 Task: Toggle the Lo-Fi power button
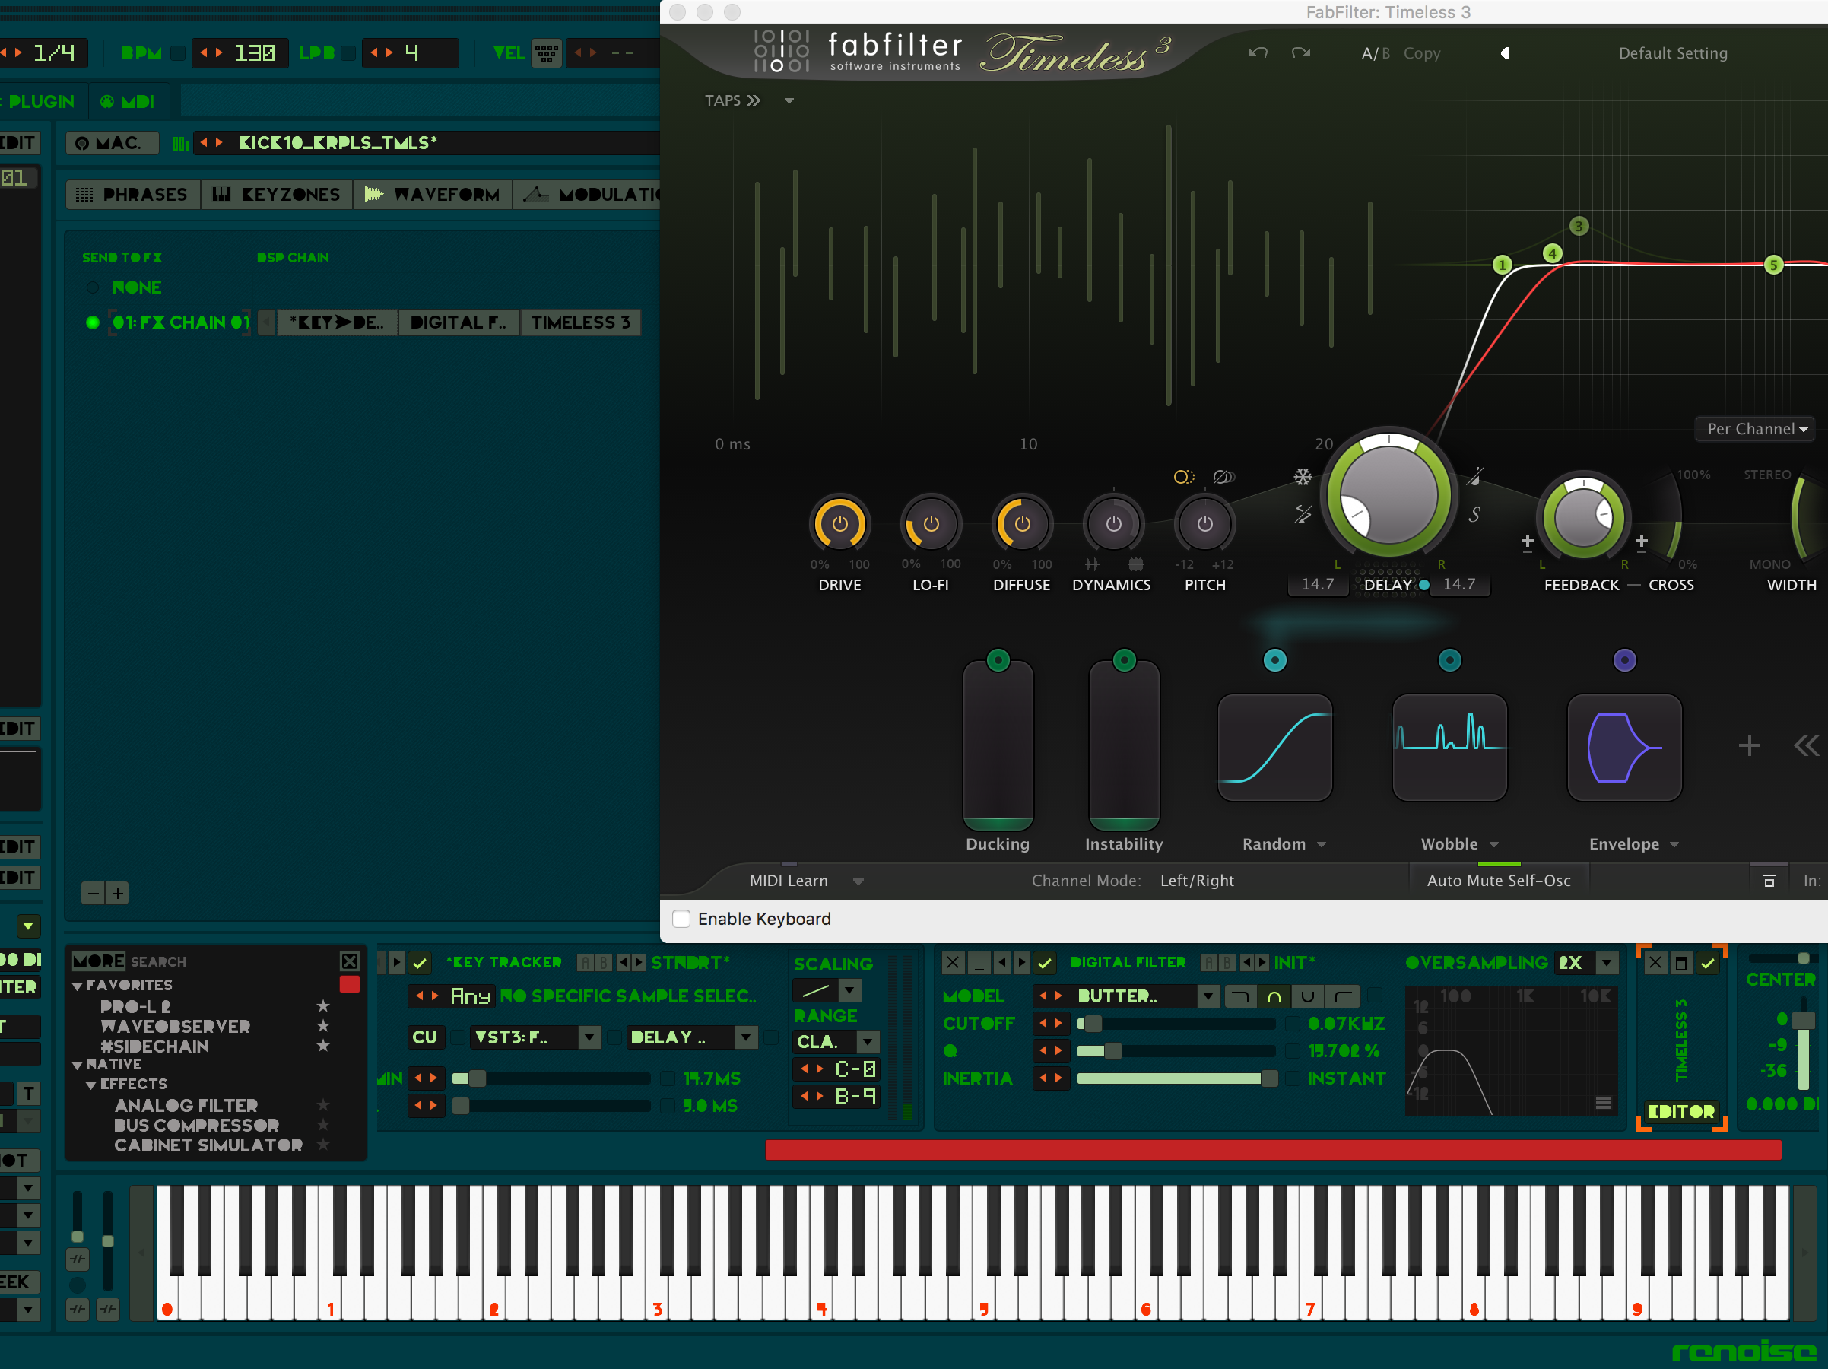[931, 524]
